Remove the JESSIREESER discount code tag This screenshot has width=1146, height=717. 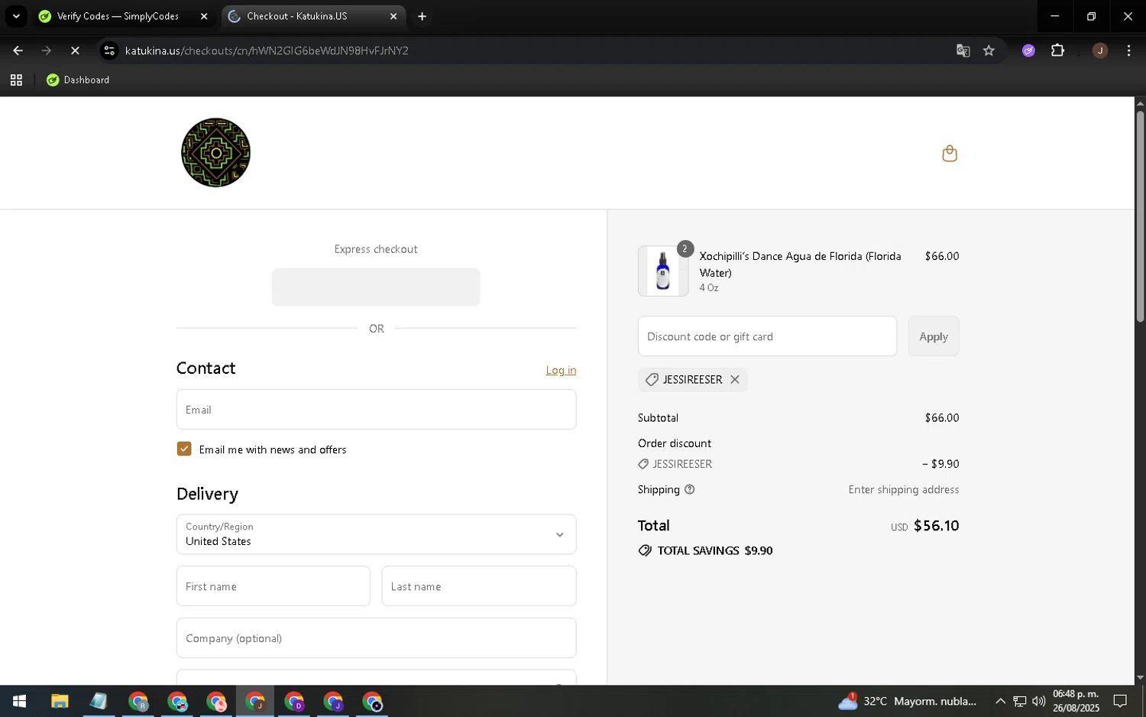click(x=735, y=380)
